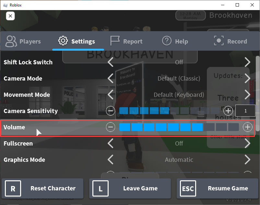Click the Resume Game button
The image size is (260, 205).
[x=218, y=188]
